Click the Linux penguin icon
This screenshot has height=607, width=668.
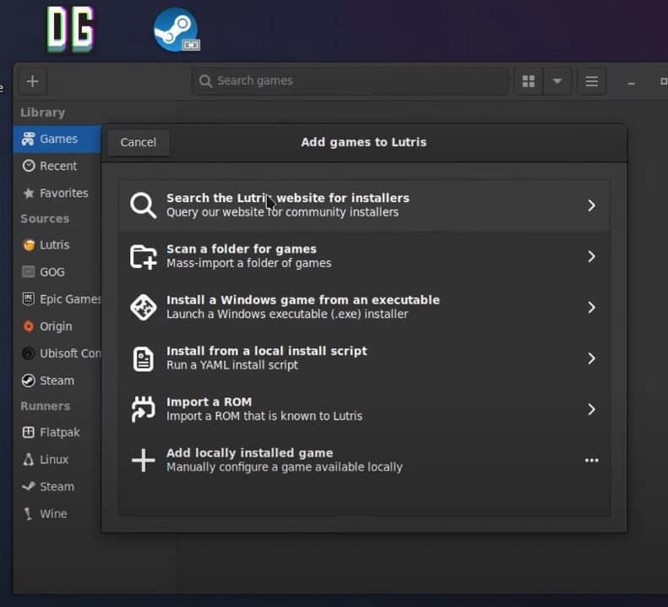(x=28, y=459)
